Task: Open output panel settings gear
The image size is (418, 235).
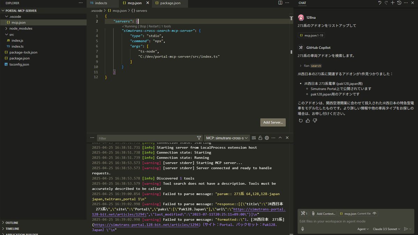Action: [267, 138]
